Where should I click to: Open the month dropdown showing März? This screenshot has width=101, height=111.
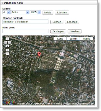pos(20,12)
